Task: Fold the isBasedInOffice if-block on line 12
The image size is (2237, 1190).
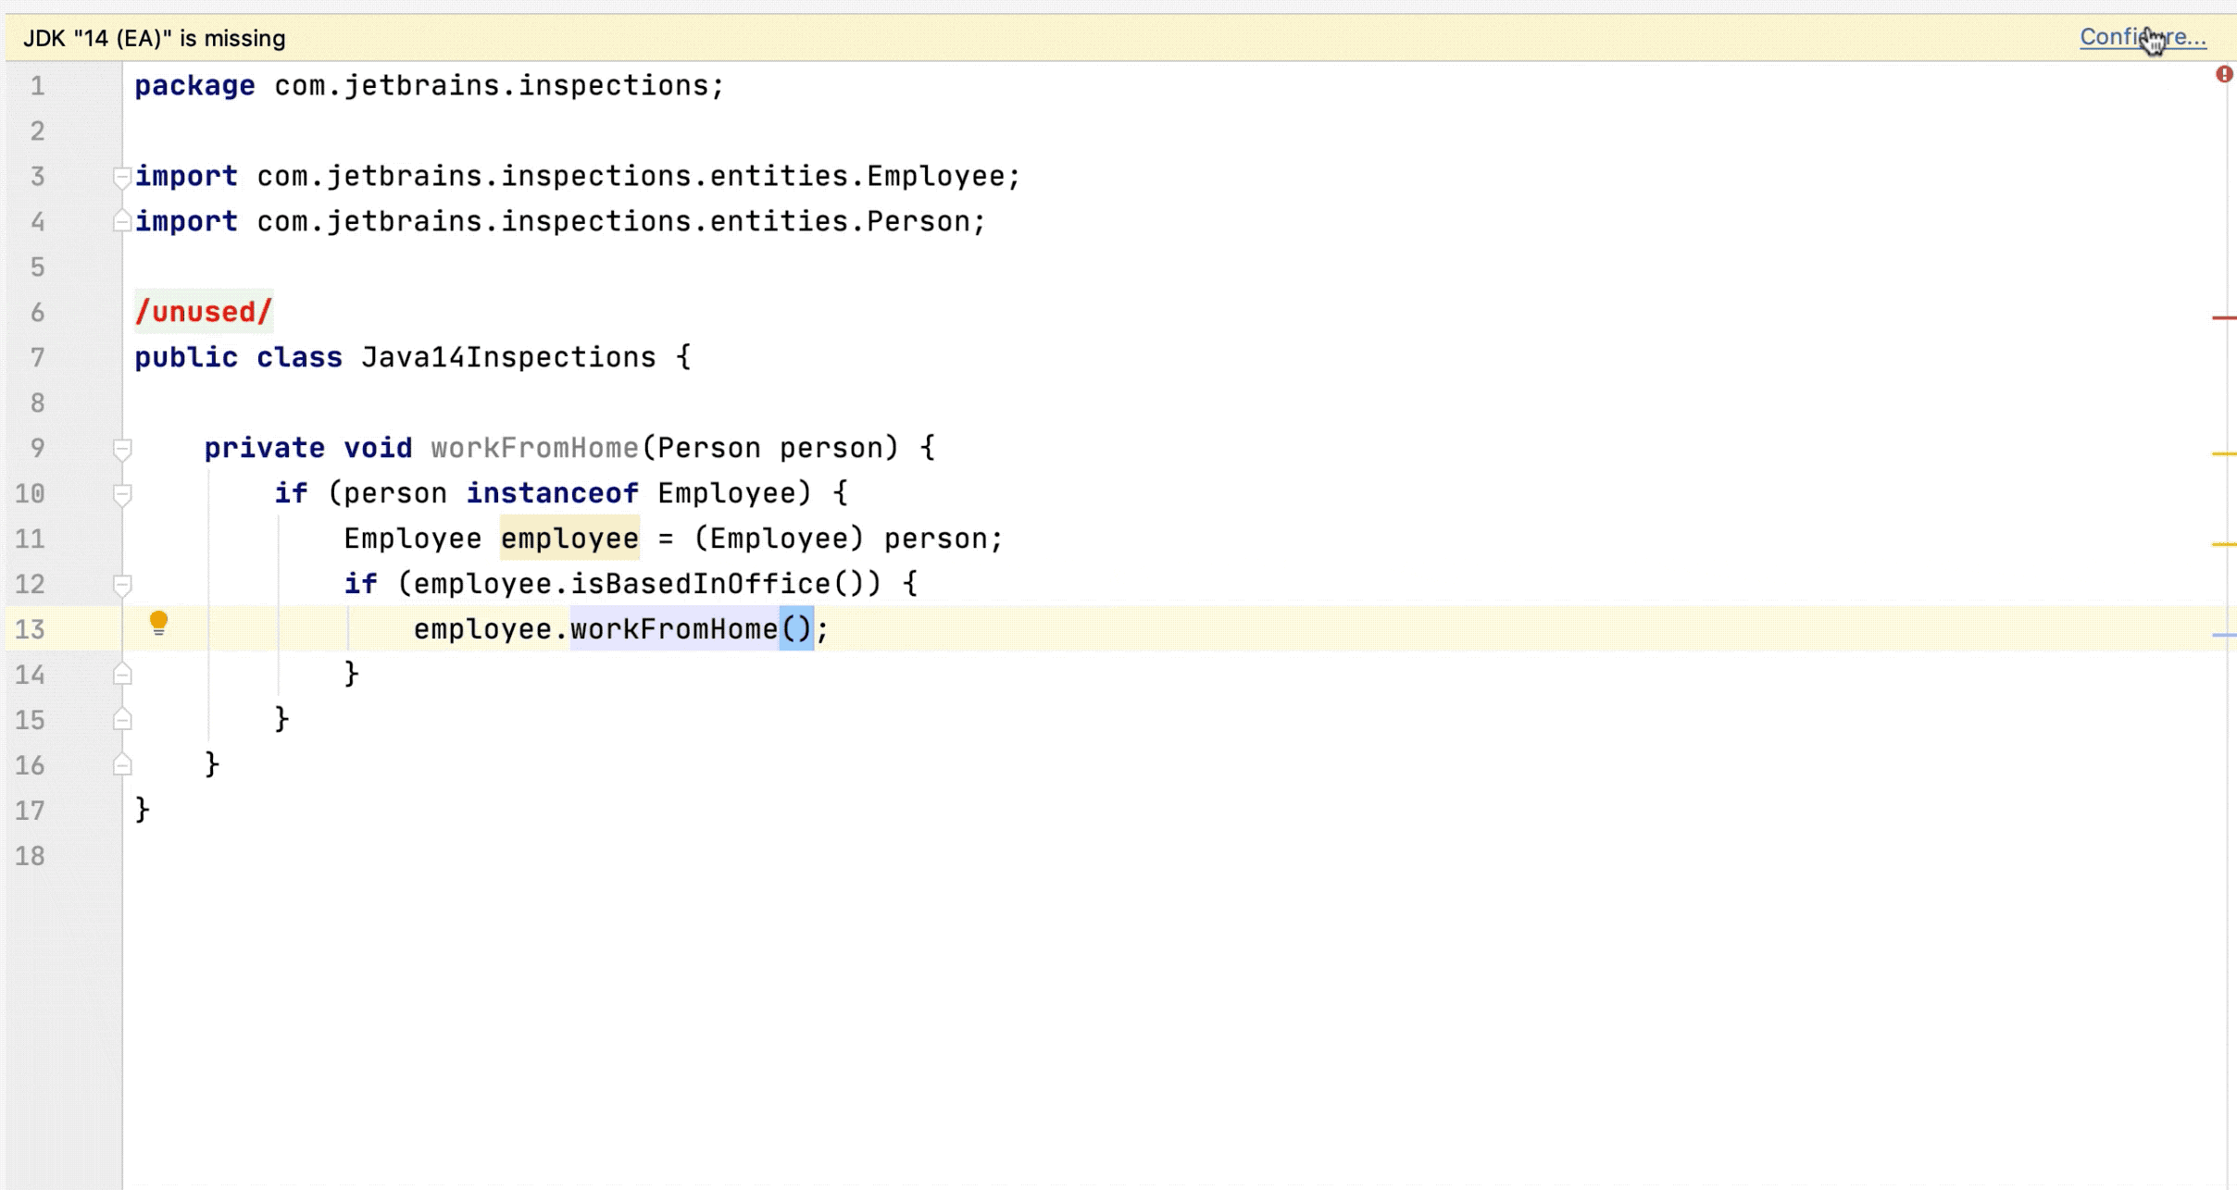Action: pyautogui.click(x=121, y=585)
